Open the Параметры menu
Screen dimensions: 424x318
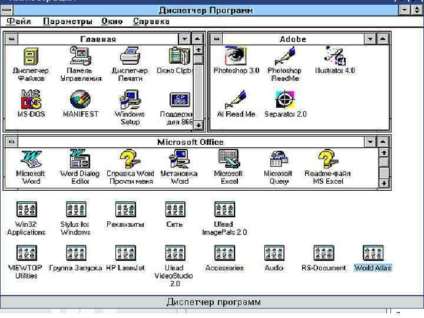pos(68,21)
